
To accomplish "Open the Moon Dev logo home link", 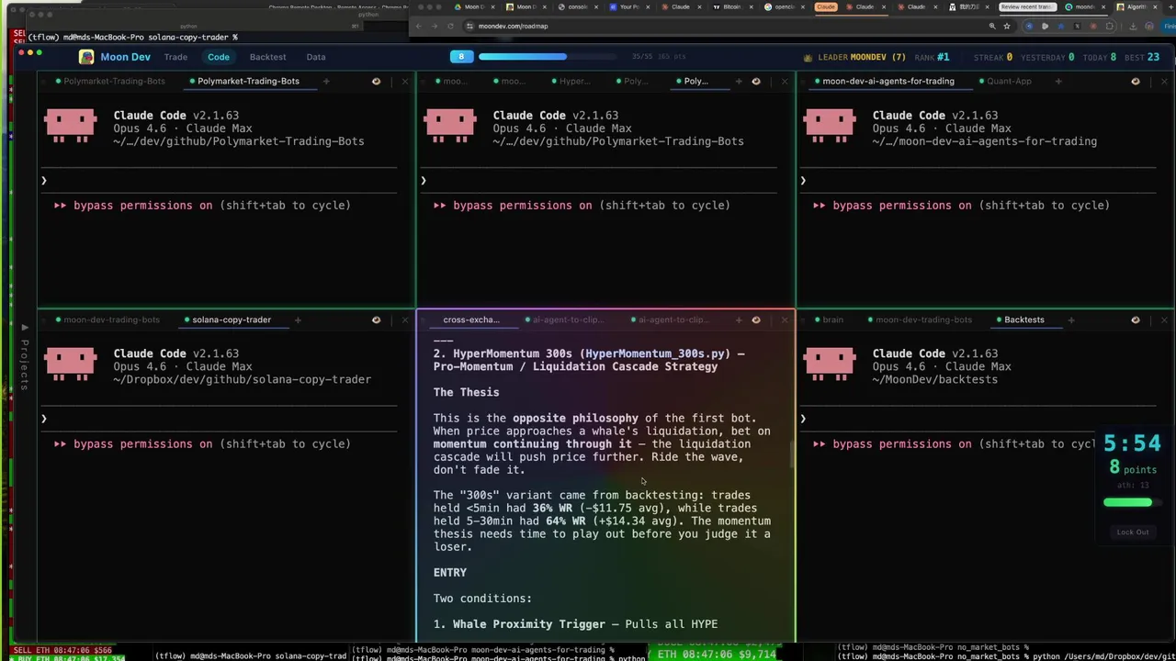I will [x=115, y=57].
